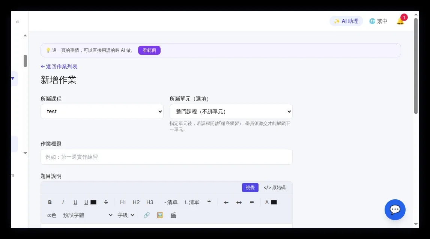Collapse the sidebar with the double chevron
The height and width of the screenshot is (239, 430).
click(18, 22)
